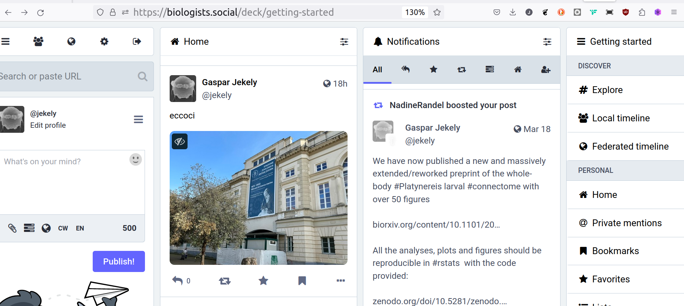Bookmark the eccoci post
684x306 pixels.
[302, 281]
